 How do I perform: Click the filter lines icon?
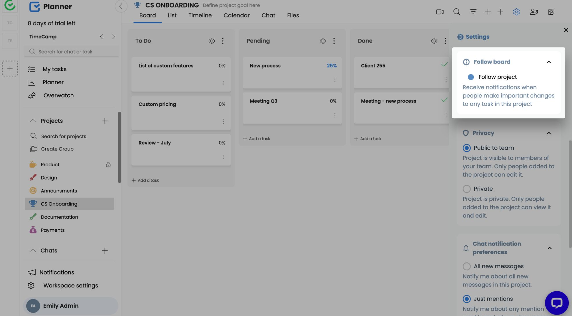(473, 12)
